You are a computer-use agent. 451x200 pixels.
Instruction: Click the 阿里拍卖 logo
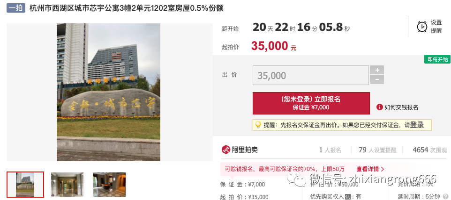coord(240,150)
